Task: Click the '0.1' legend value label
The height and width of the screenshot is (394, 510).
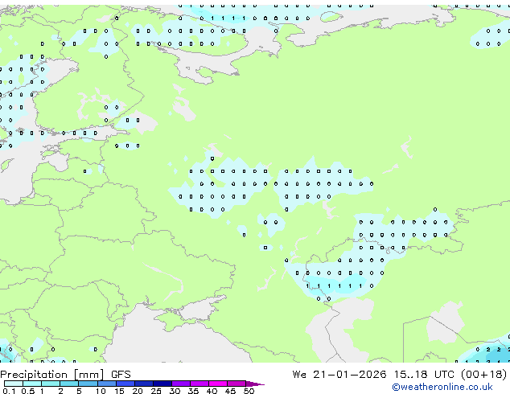Action: [9, 391]
